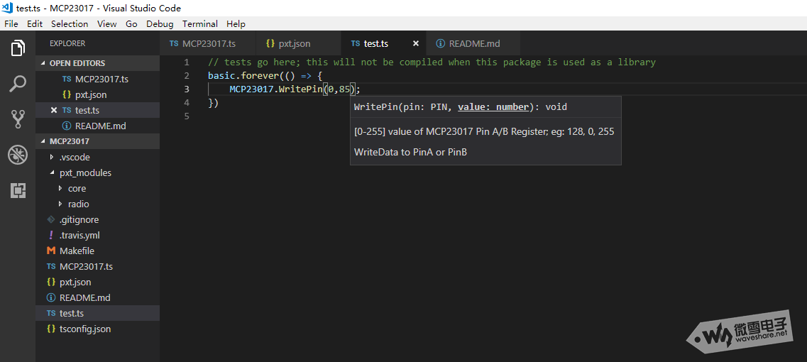Close test.ts in Open Editors list
The image size is (807, 362).
[54, 110]
